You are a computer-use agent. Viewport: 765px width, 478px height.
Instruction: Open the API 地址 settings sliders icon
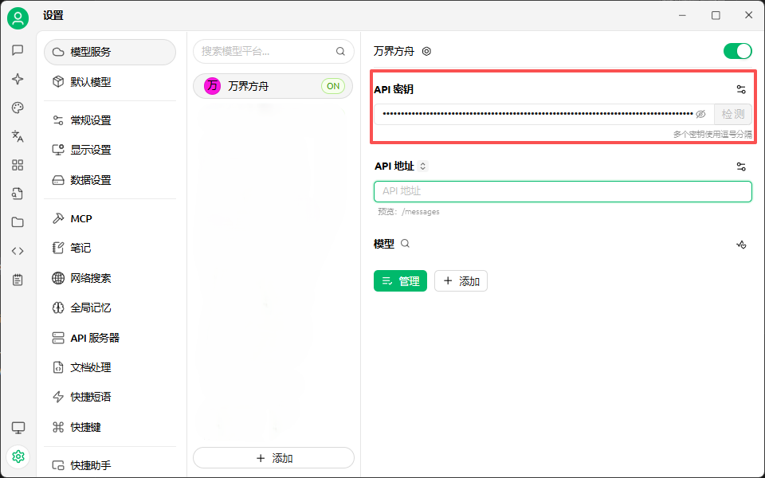pos(741,167)
